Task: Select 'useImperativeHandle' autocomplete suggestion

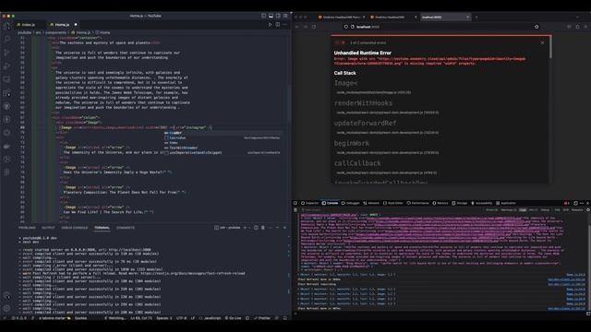Action: [x=223, y=153]
